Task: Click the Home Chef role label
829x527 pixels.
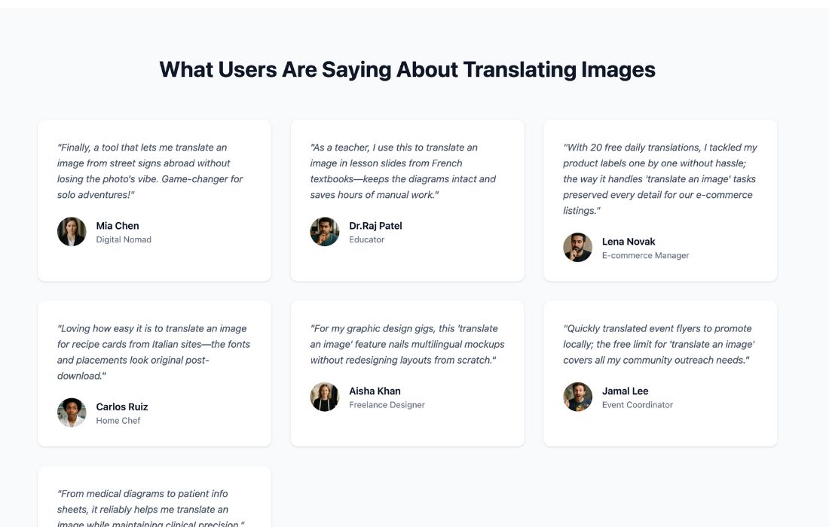Action: click(x=118, y=421)
